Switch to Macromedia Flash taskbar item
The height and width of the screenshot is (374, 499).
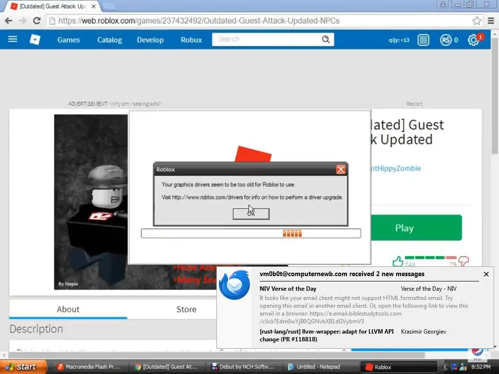pyautogui.click(x=89, y=367)
